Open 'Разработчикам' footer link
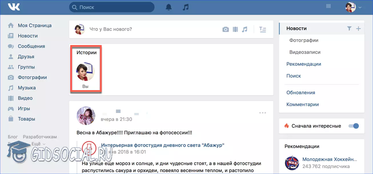The height and width of the screenshot is (174, 373). click(40, 137)
